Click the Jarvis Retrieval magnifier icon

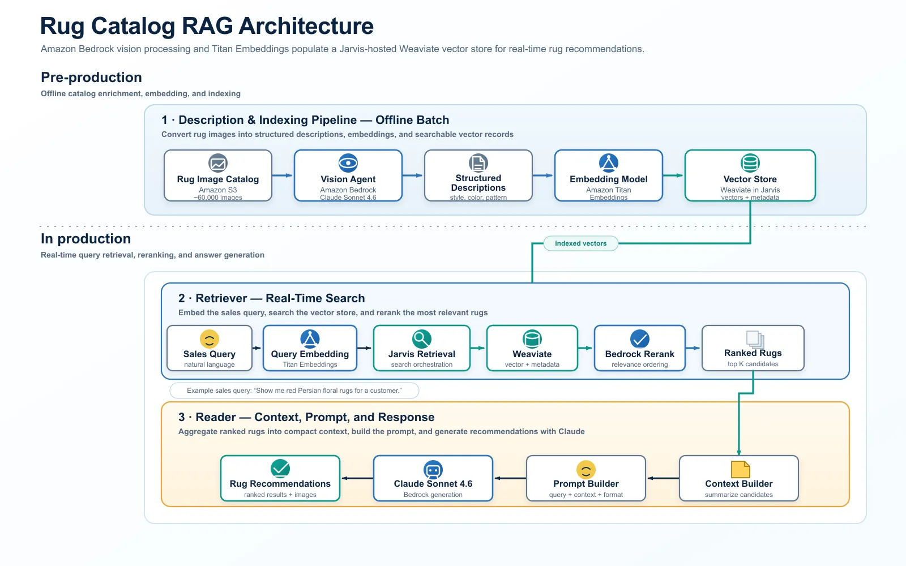click(422, 339)
